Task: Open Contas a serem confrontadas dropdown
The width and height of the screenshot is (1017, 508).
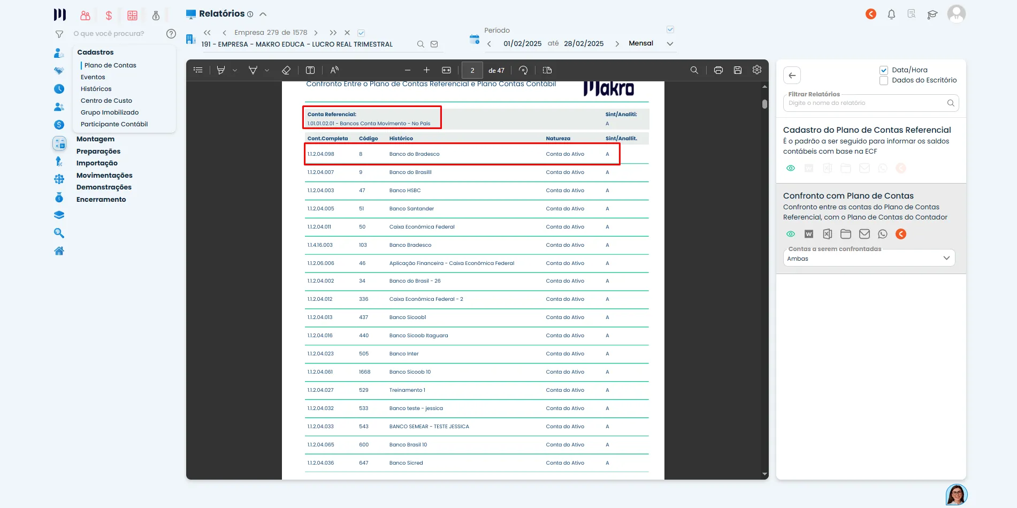Action: (x=869, y=258)
